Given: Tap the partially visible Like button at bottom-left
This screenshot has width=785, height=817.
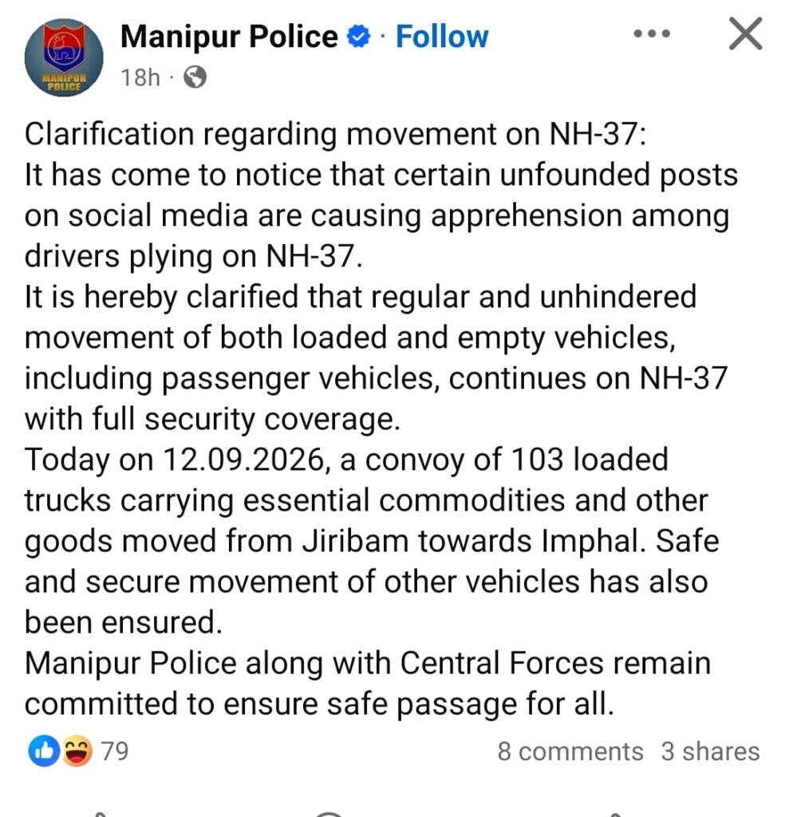Looking at the screenshot, I should (99, 813).
